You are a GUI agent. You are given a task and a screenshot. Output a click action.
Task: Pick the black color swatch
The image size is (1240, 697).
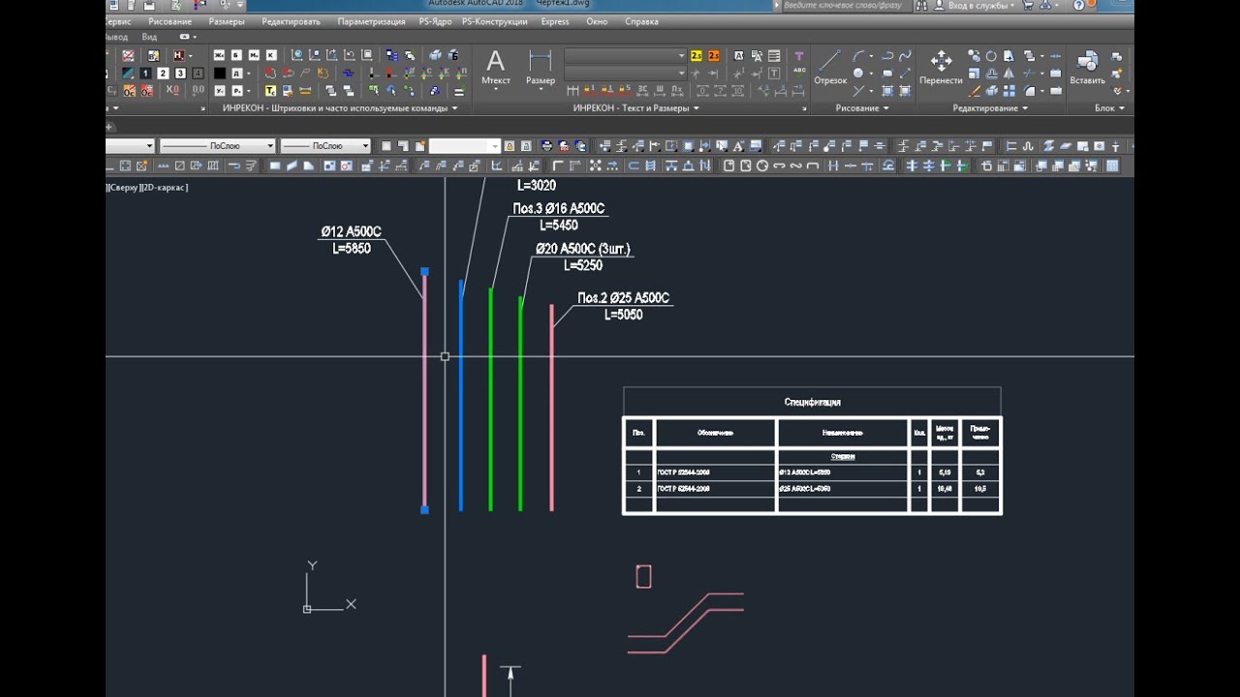click(220, 74)
